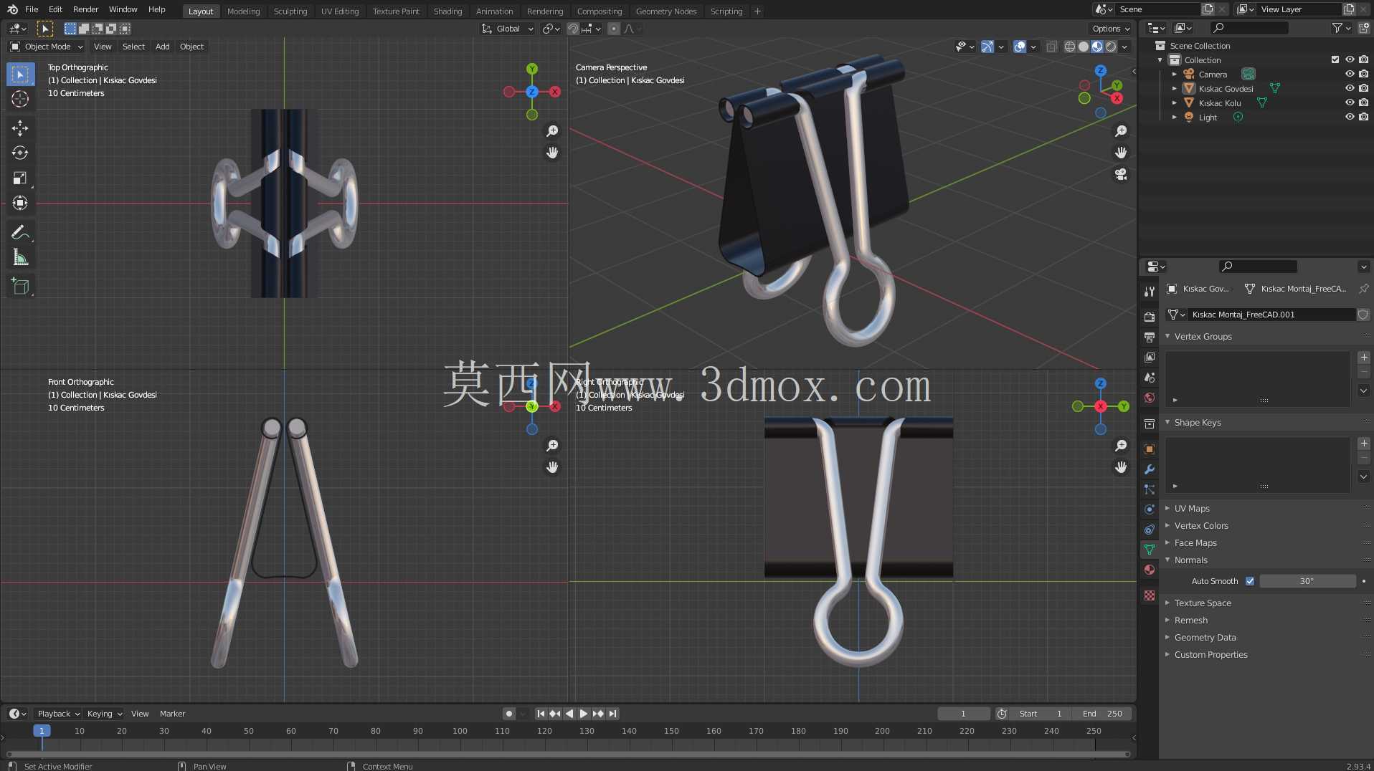Screen dimensions: 1374x771
Task: Click camera view icon in perspective viewport
Action: pos(1121,174)
